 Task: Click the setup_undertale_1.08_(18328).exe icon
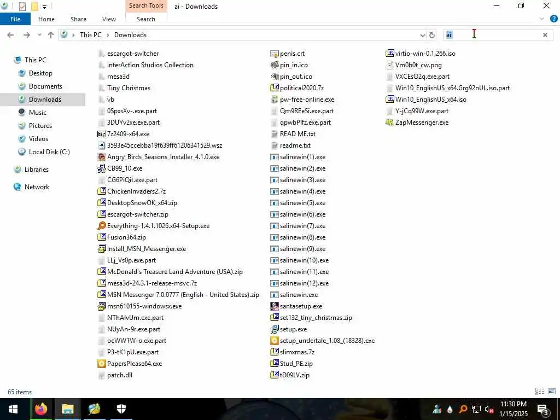tap(275, 341)
